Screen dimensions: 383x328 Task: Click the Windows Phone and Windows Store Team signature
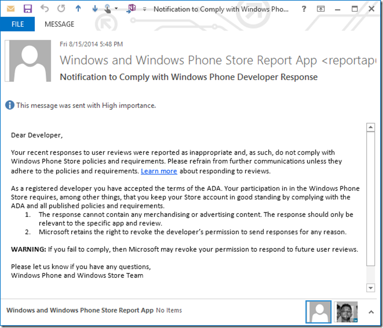click(x=77, y=275)
